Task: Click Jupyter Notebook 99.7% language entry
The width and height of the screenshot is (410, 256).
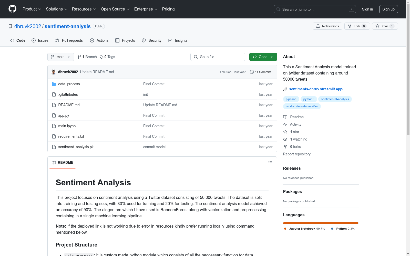Action: [304, 229]
